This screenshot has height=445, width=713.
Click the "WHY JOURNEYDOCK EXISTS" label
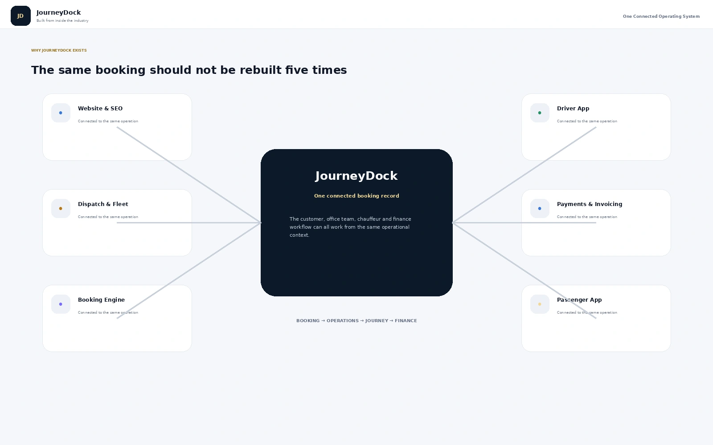[x=59, y=50]
